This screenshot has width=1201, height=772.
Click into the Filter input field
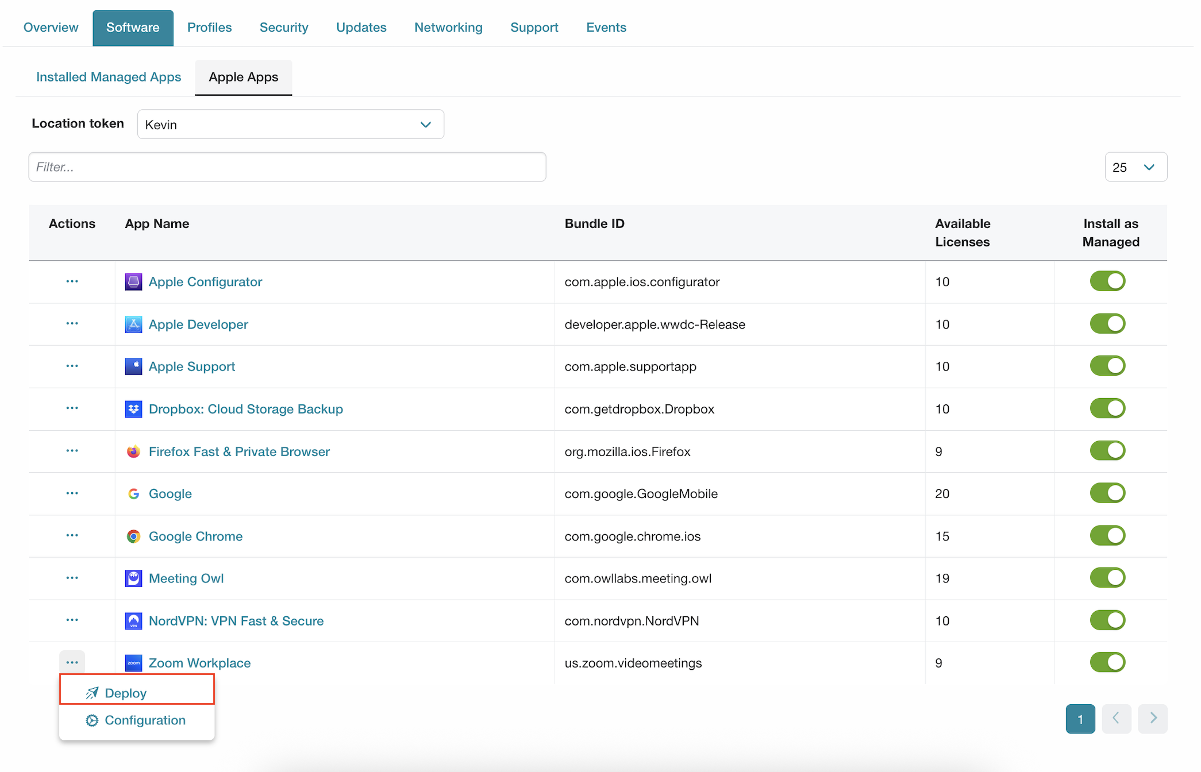[x=287, y=167]
